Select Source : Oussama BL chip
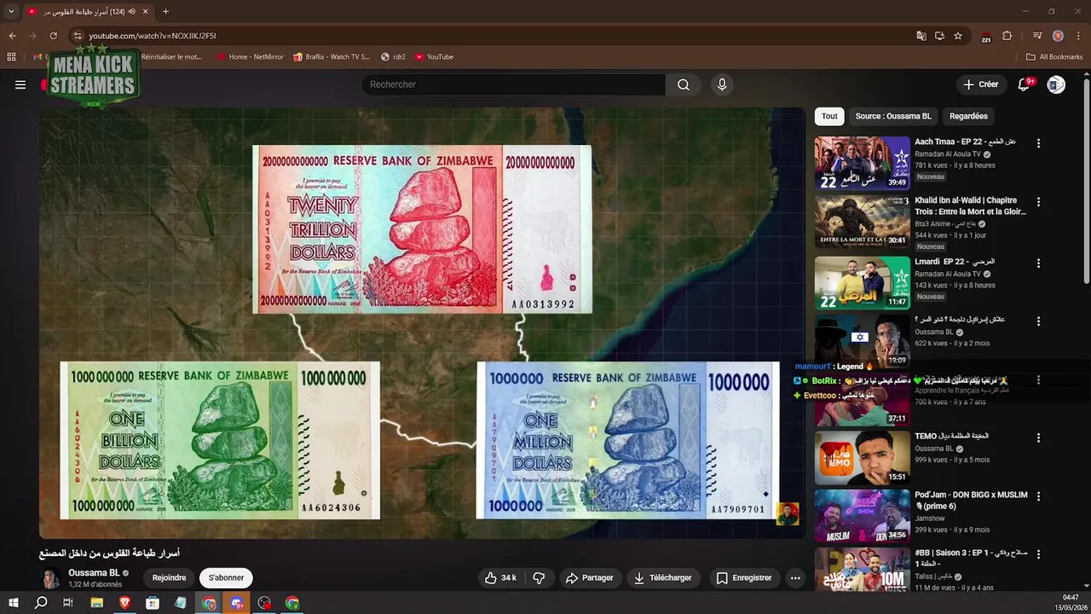The height and width of the screenshot is (614, 1091). click(x=893, y=116)
